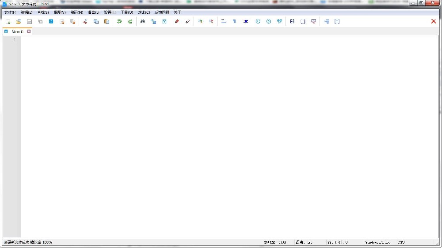This screenshot has width=442, height=248.
Task: Click the Copy toolbar icon
Action: 96,21
